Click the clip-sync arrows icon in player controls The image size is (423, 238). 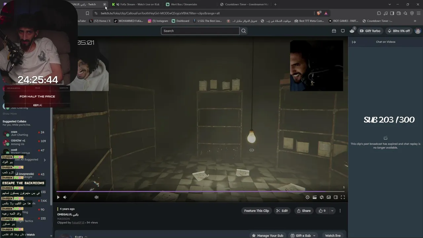322,197
